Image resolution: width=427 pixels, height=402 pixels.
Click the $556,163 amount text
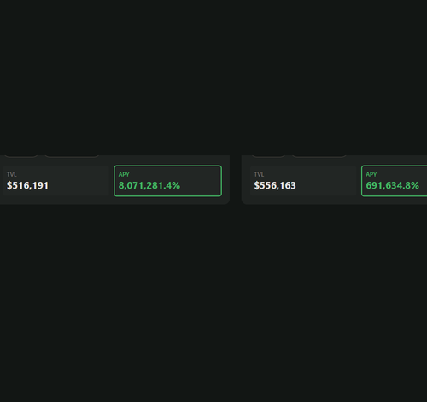pyautogui.click(x=275, y=185)
